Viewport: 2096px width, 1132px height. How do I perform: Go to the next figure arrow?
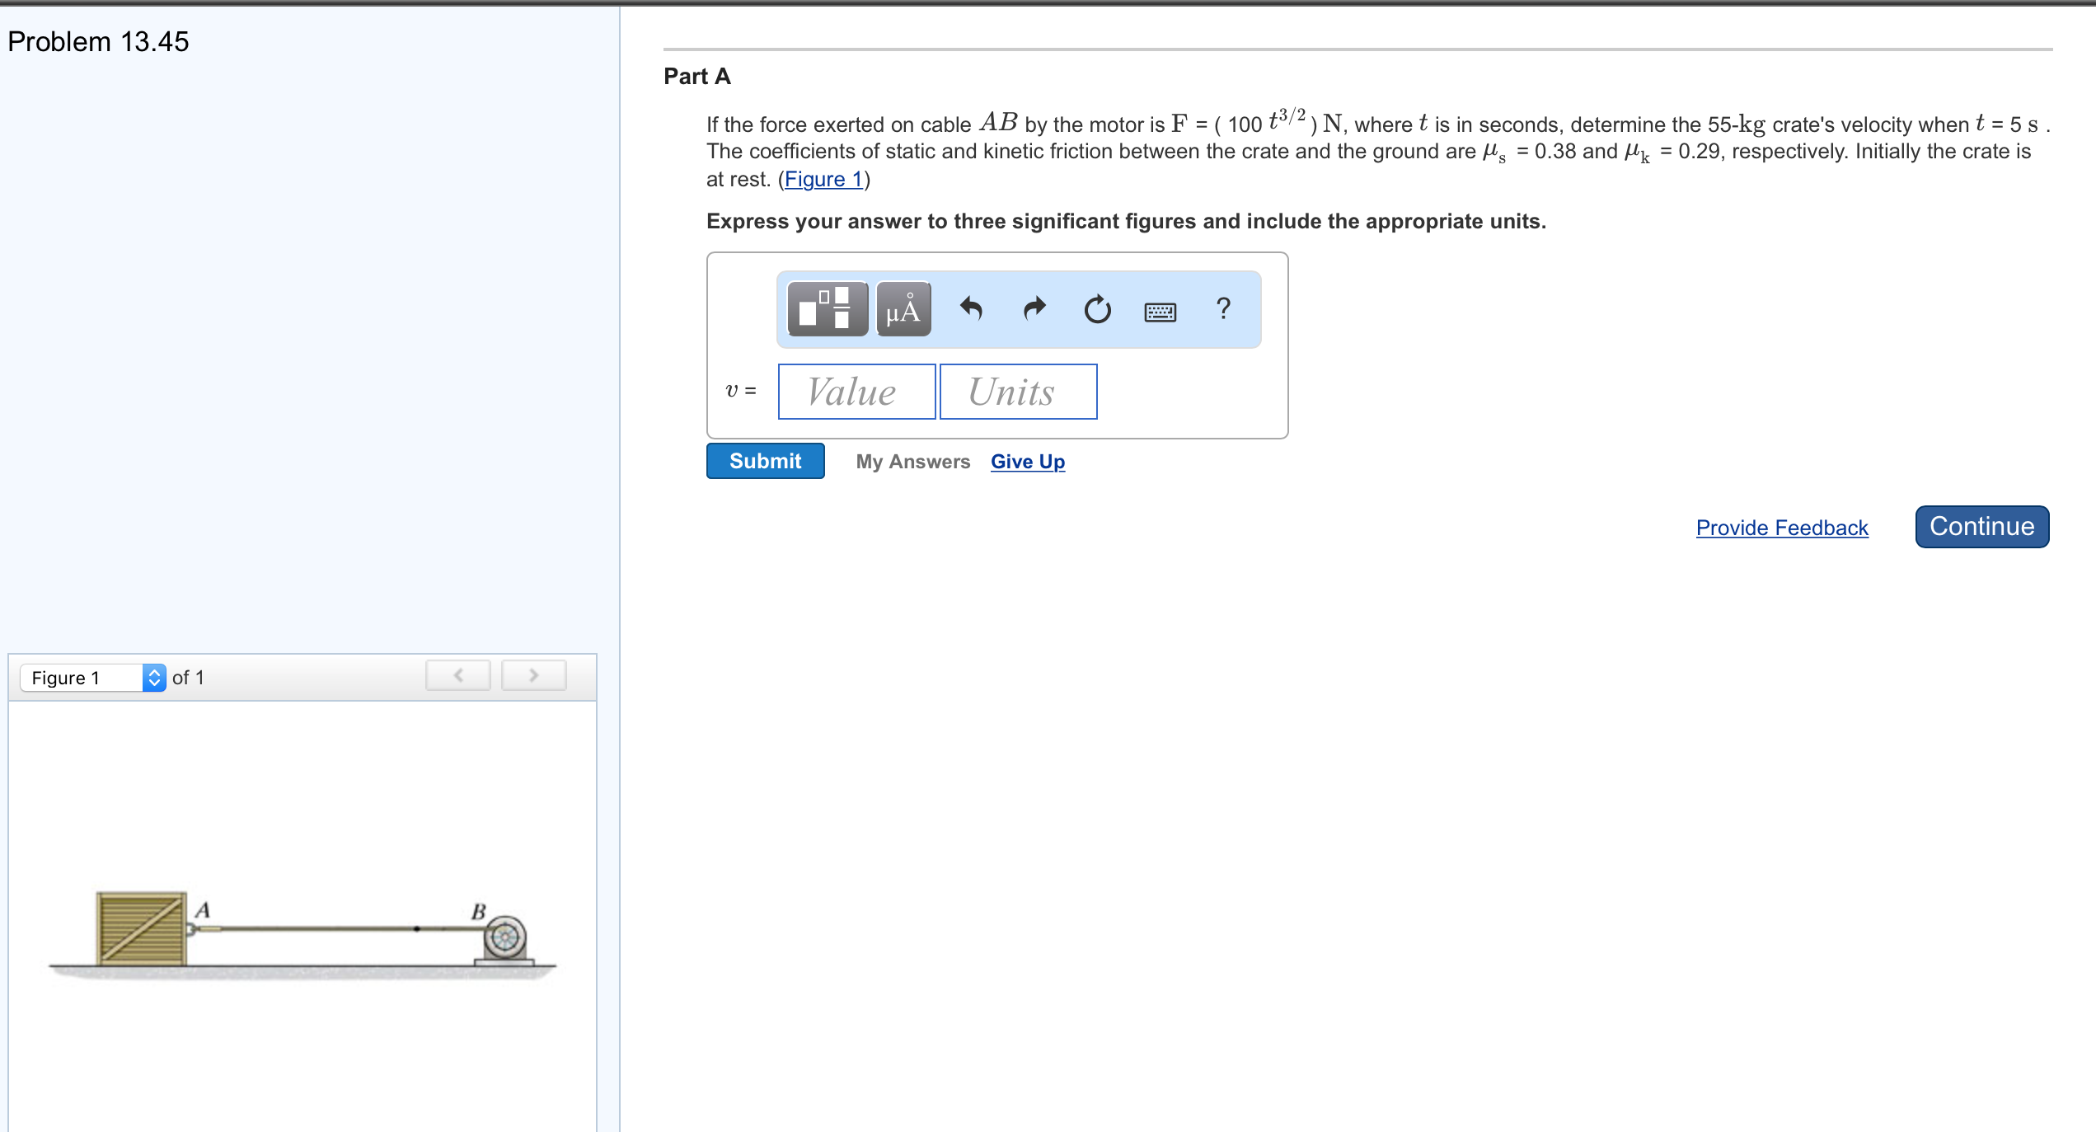point(533,675)
